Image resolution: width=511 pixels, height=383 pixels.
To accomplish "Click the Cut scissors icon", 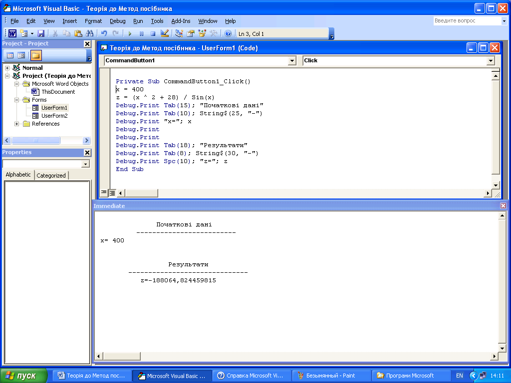I will click(x=55, y=33).
